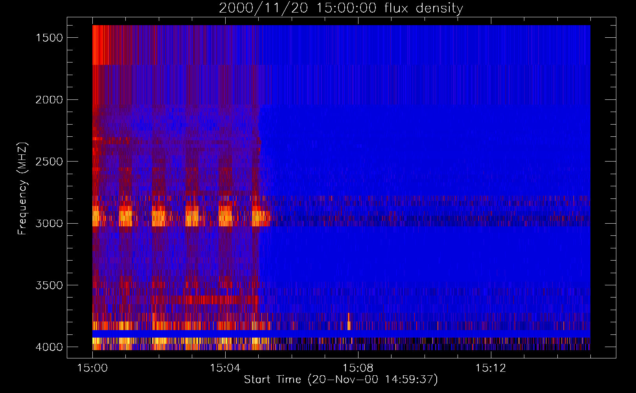Click the 15:04 time axis label
The image size is (636, 393).
tap(225, 368)
